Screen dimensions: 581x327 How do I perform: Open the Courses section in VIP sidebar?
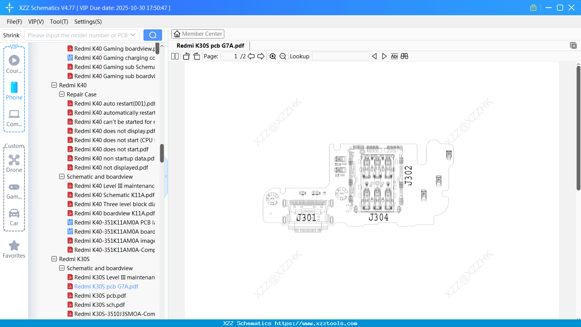tap(14, 64)
